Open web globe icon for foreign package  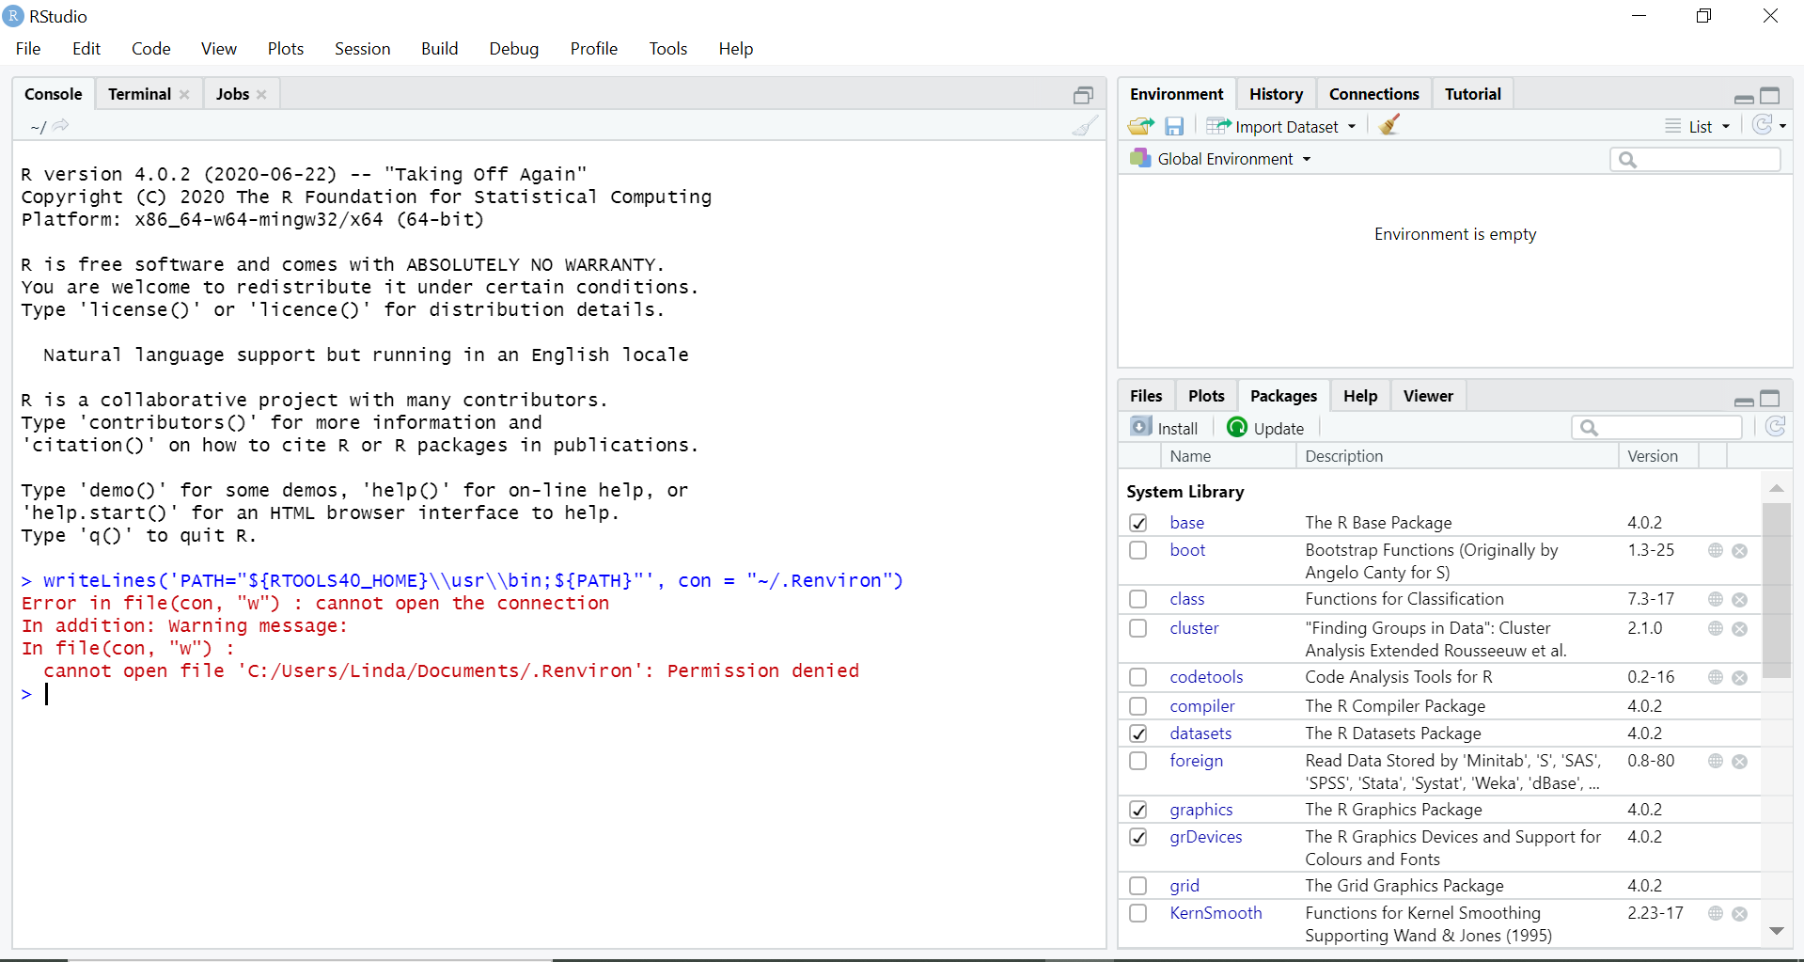[x=1716, y=761]
